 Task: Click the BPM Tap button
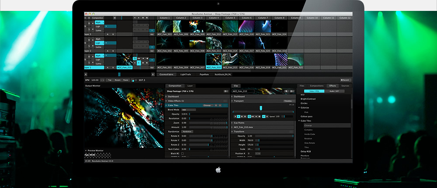pyautogui.click(x=110, y=80)
